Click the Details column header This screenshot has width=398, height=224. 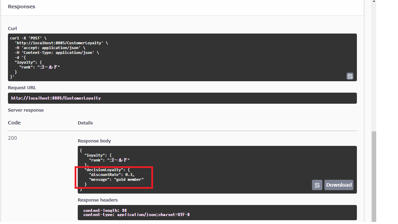[85, 123]
